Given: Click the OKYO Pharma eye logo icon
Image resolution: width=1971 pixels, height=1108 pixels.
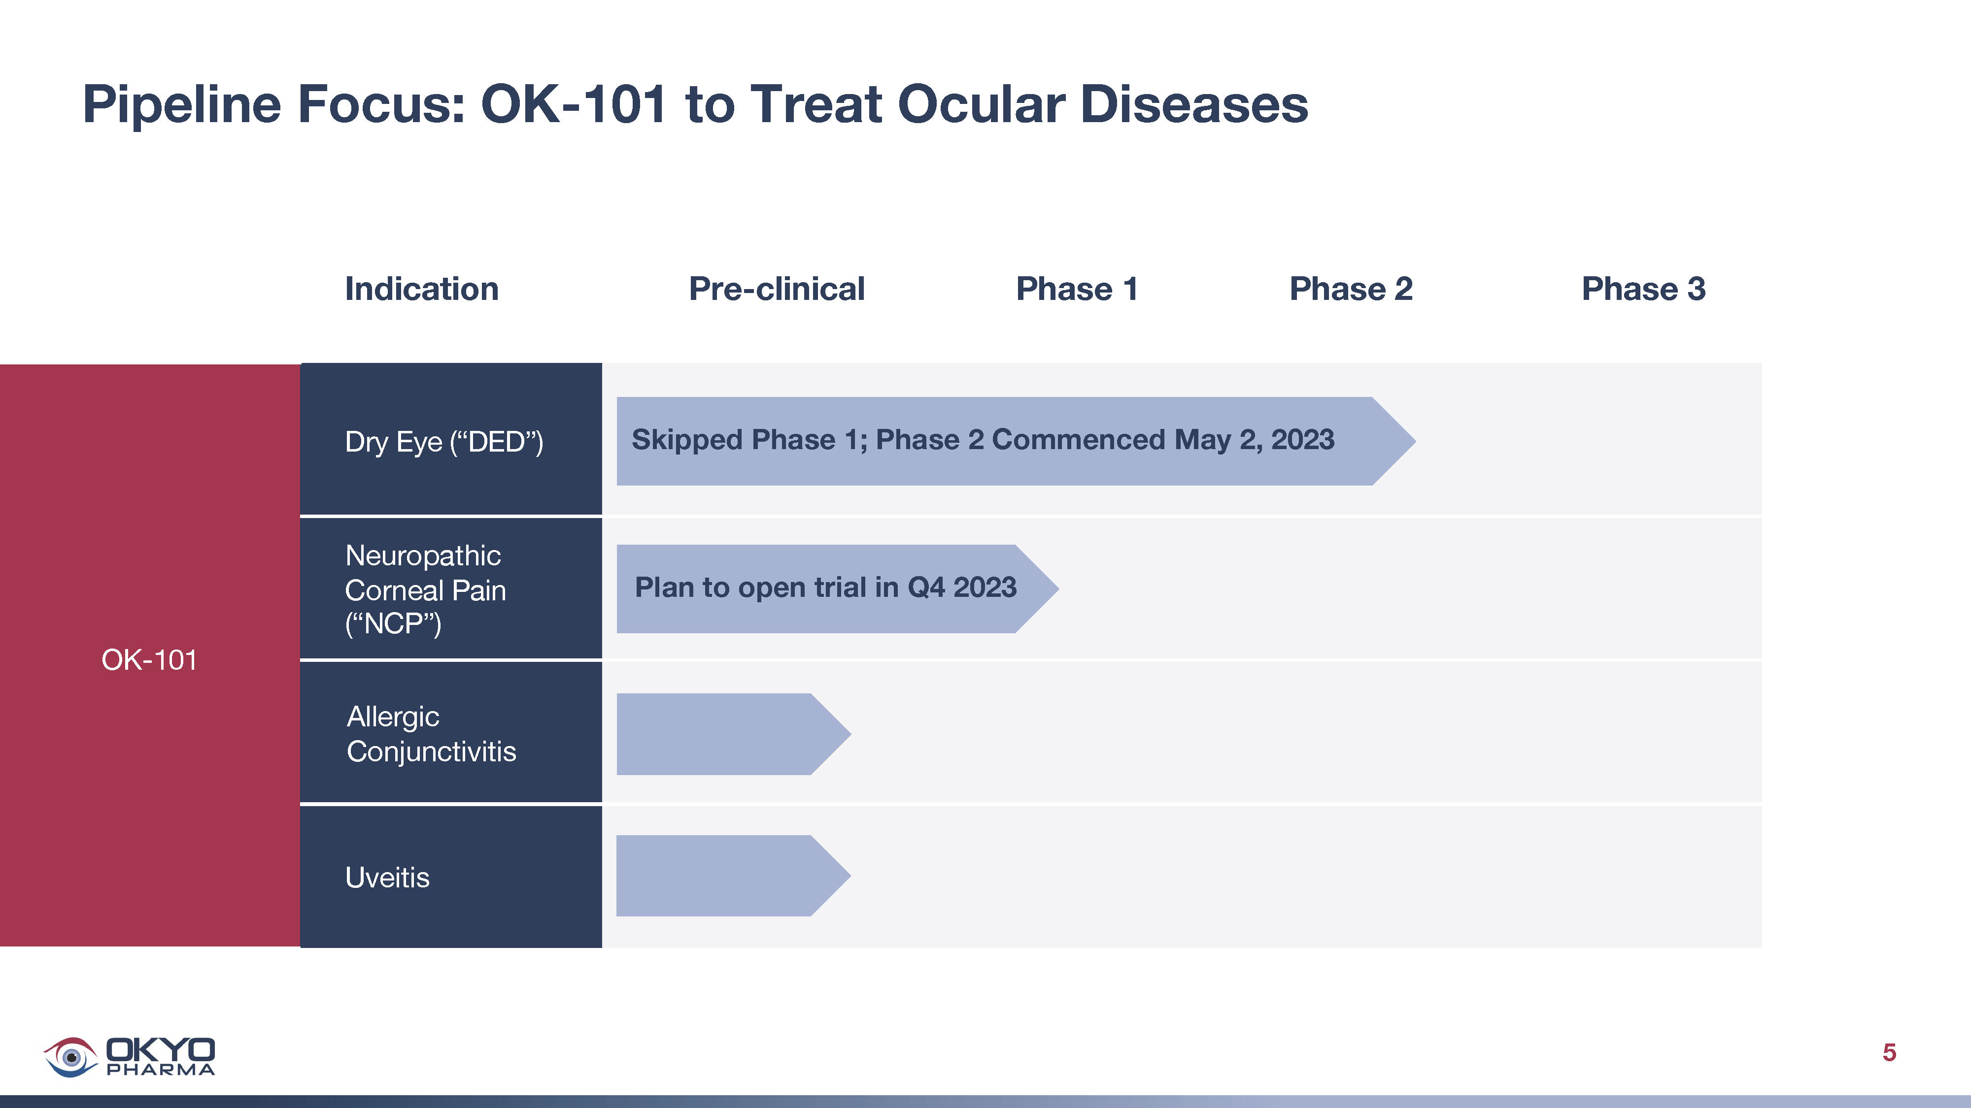Looking at the screenshot, I should click(x=70, y=1057).
